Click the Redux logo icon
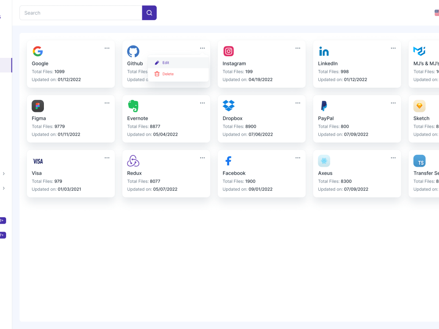 point(133,161)
